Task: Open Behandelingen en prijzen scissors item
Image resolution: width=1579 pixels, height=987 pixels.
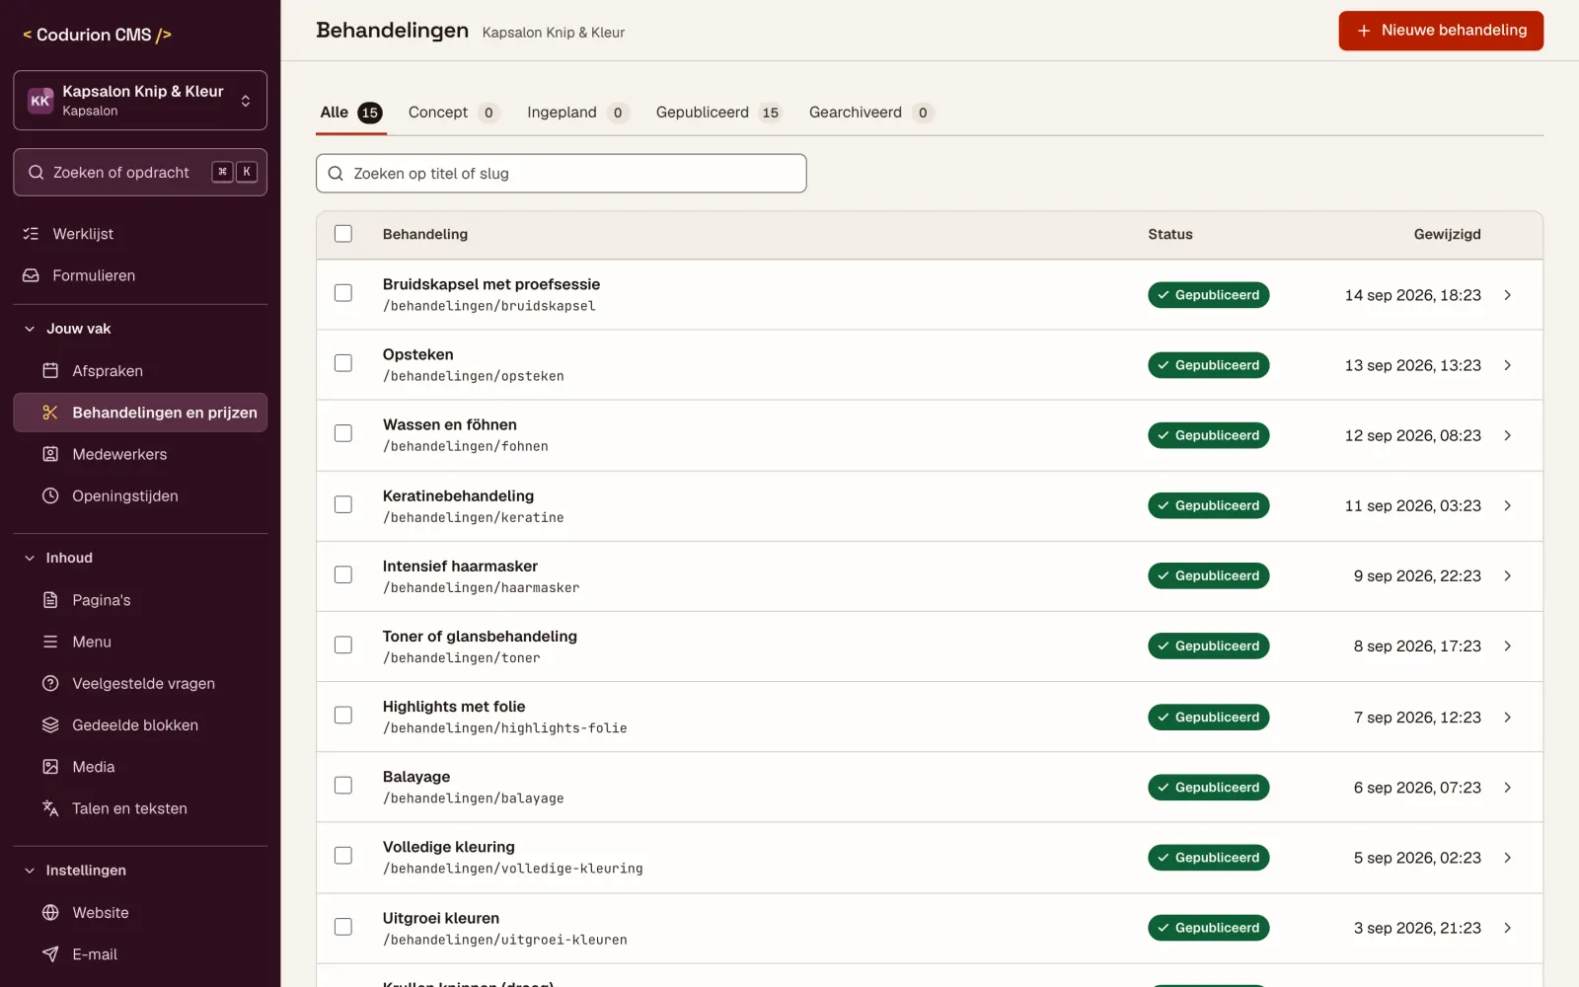Action: pos(140,413)
